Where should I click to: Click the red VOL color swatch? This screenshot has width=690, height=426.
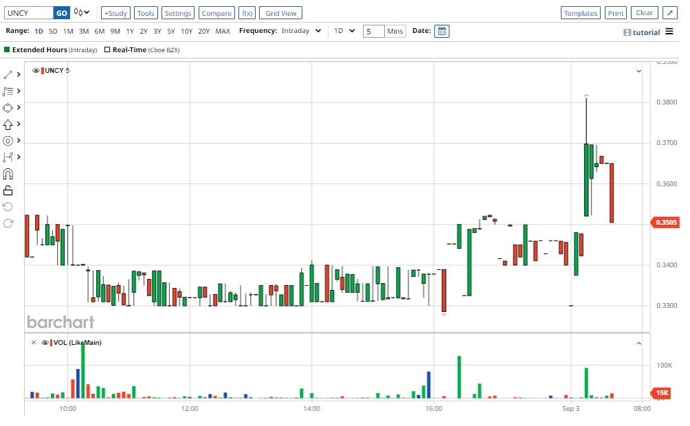tap(51, 342)
